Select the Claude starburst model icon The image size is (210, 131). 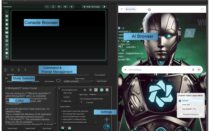pos(90,90)
